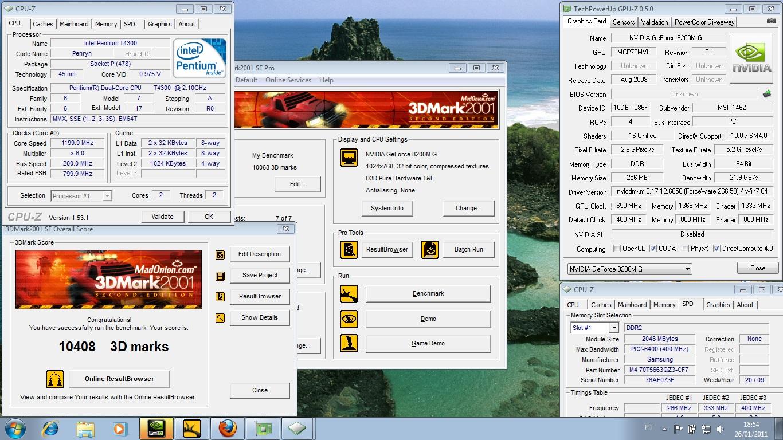The image size is (783, 440).
Task: Click the Game Demo joystick icon
Action: pyautogui.click(x=349, y=343)
